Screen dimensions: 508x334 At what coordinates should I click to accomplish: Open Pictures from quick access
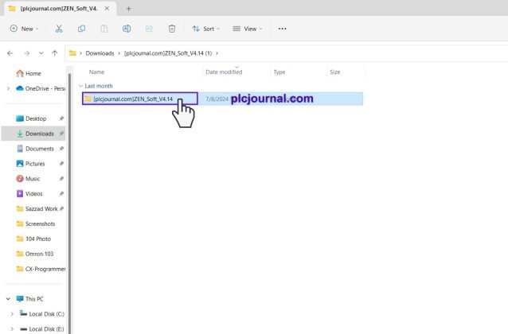pos(35,164)
